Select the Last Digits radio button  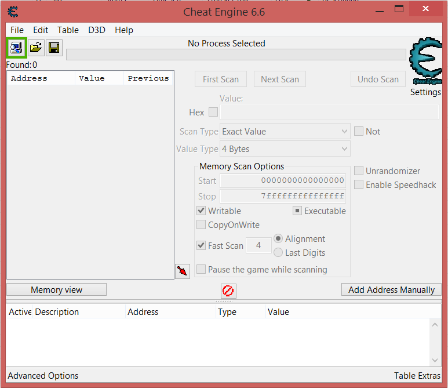click(x=278, y=252)
